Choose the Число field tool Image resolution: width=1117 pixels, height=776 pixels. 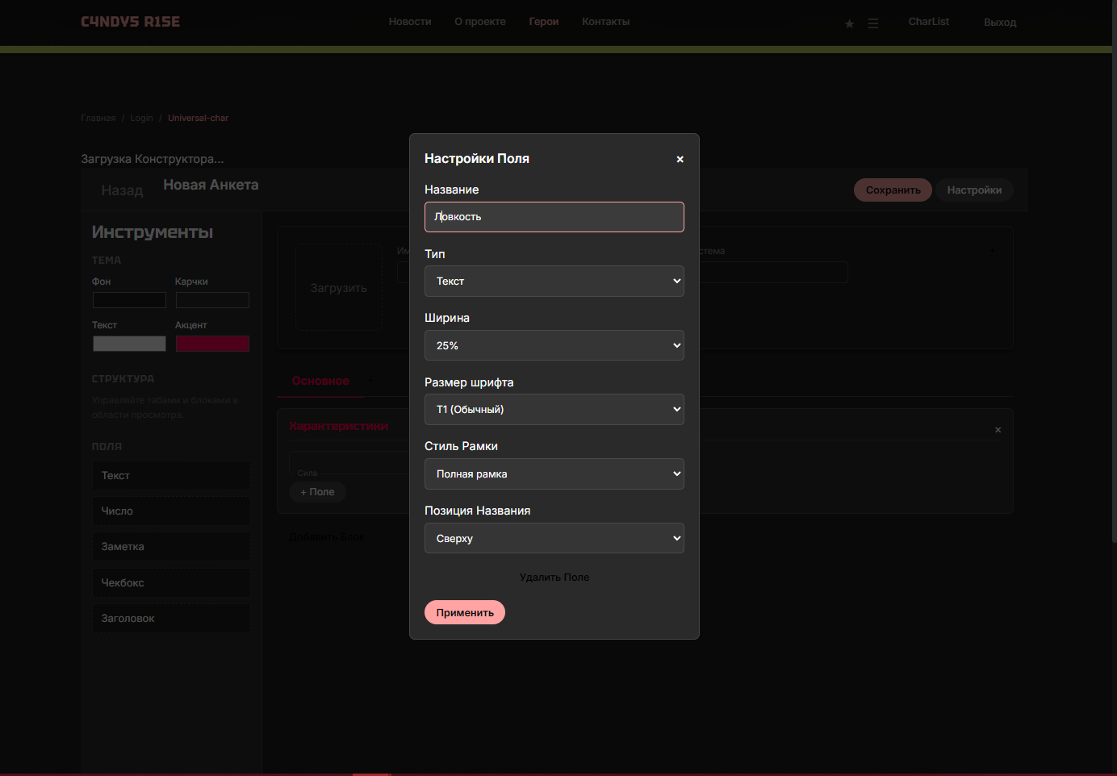(171, 511)
